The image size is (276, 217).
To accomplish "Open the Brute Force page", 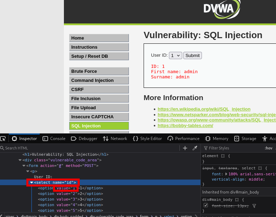I will coord(99,71).
